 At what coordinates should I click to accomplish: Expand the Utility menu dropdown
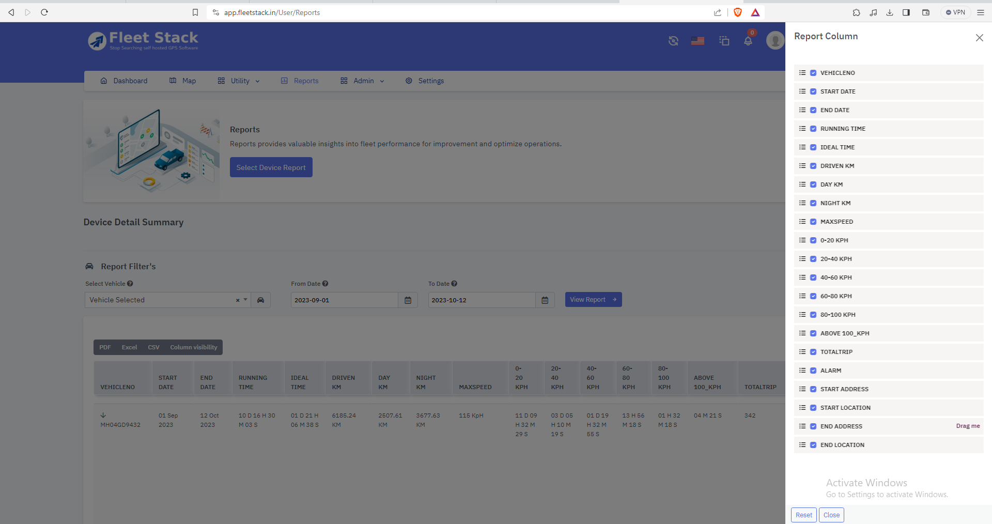(239, 81)
